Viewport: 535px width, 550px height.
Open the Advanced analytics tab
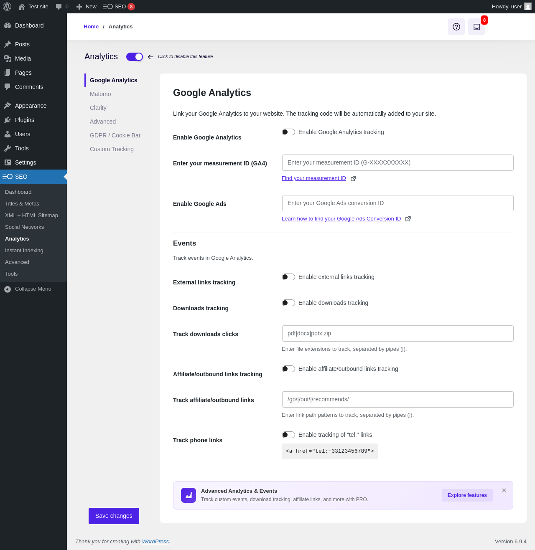[103, 122]
